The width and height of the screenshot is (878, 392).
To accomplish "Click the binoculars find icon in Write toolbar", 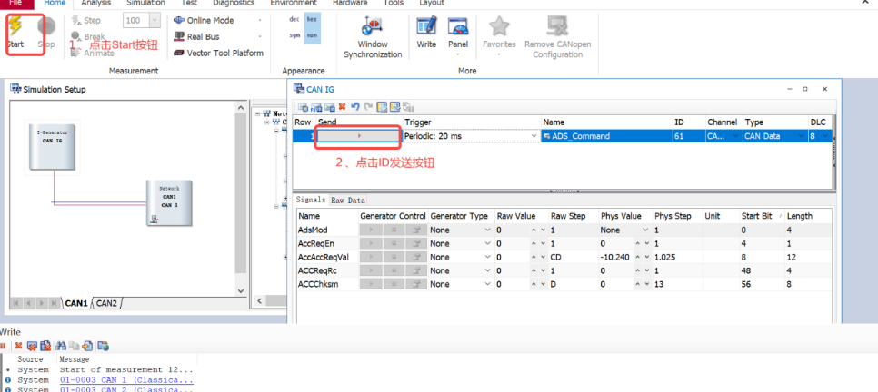I will click(x=60, y=346).
